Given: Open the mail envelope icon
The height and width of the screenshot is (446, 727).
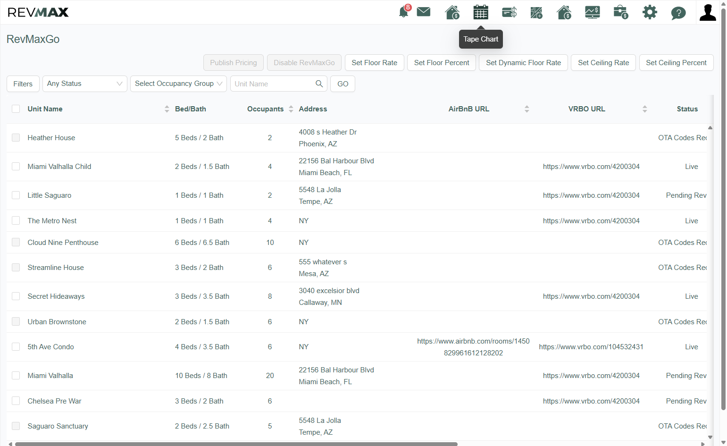Looking at the screenshot, I should pos(424,12).
